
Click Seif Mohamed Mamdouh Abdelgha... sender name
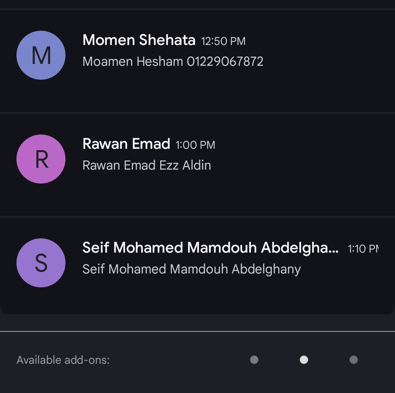pyautogui.click(x=205, y=248)
